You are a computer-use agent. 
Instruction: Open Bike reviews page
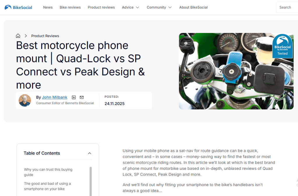[70, 7]
